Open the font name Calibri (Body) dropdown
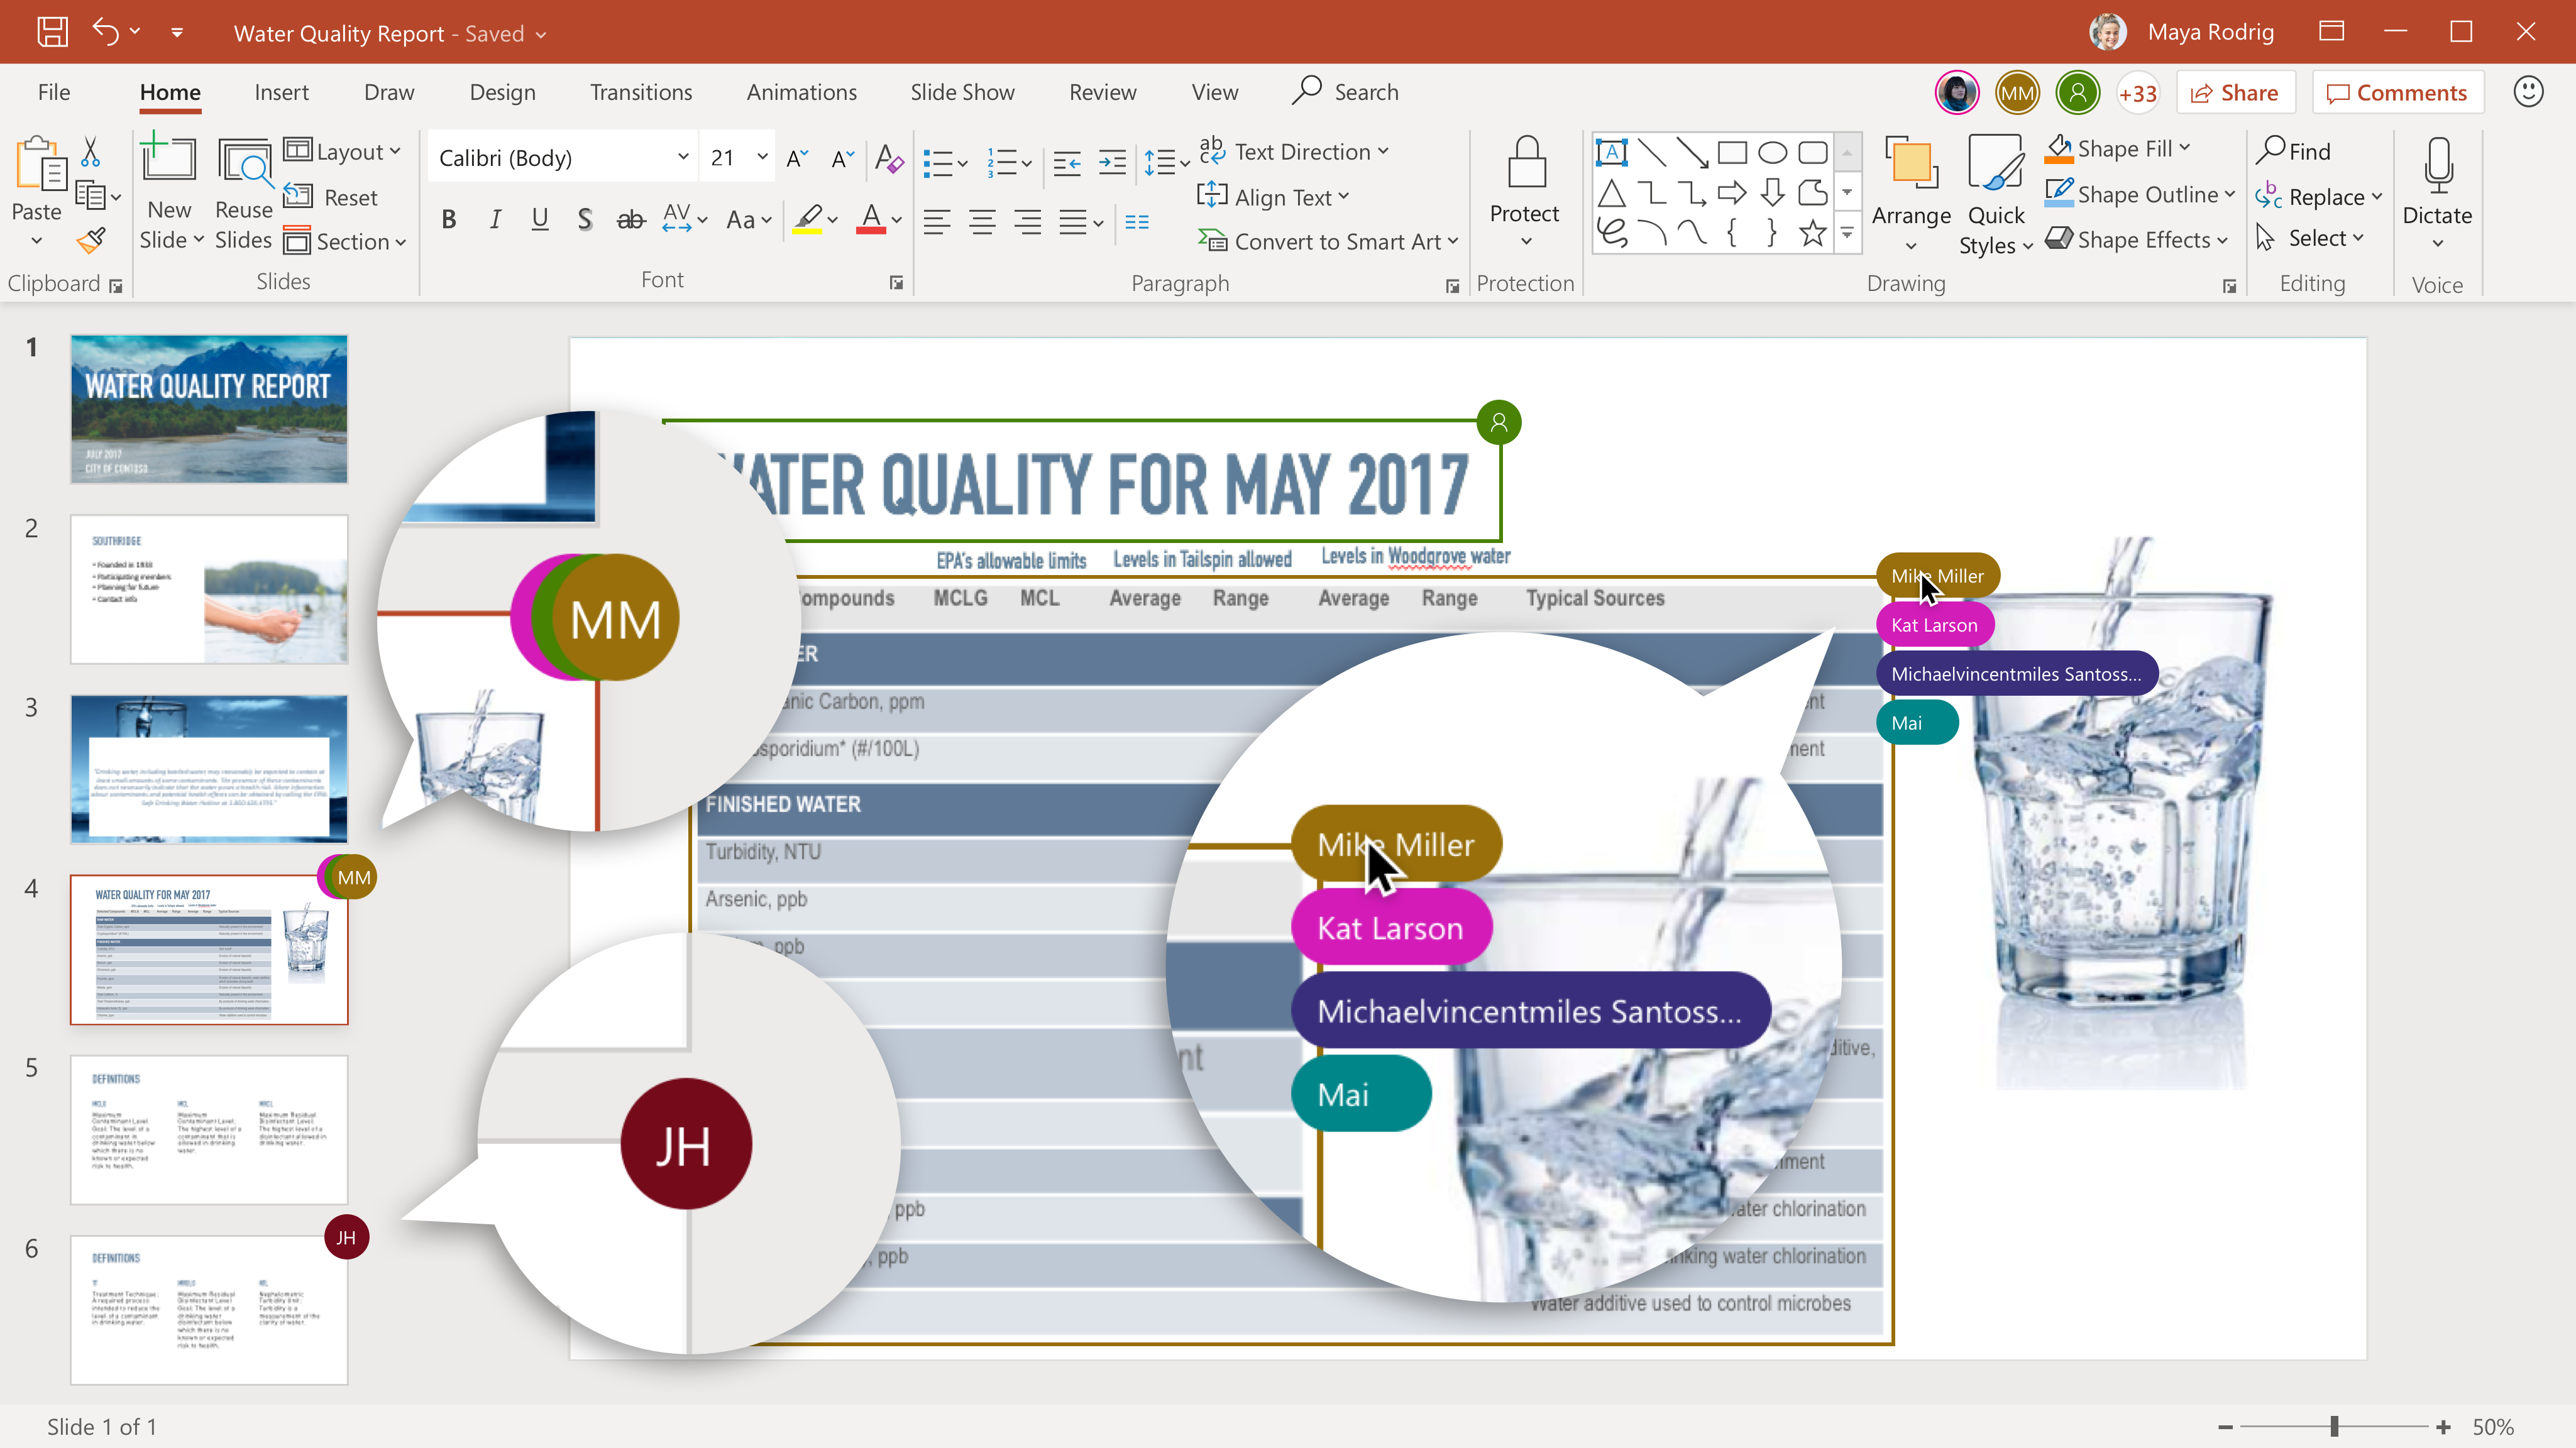Screen dimensions: 2576x1448 (683, 157)
